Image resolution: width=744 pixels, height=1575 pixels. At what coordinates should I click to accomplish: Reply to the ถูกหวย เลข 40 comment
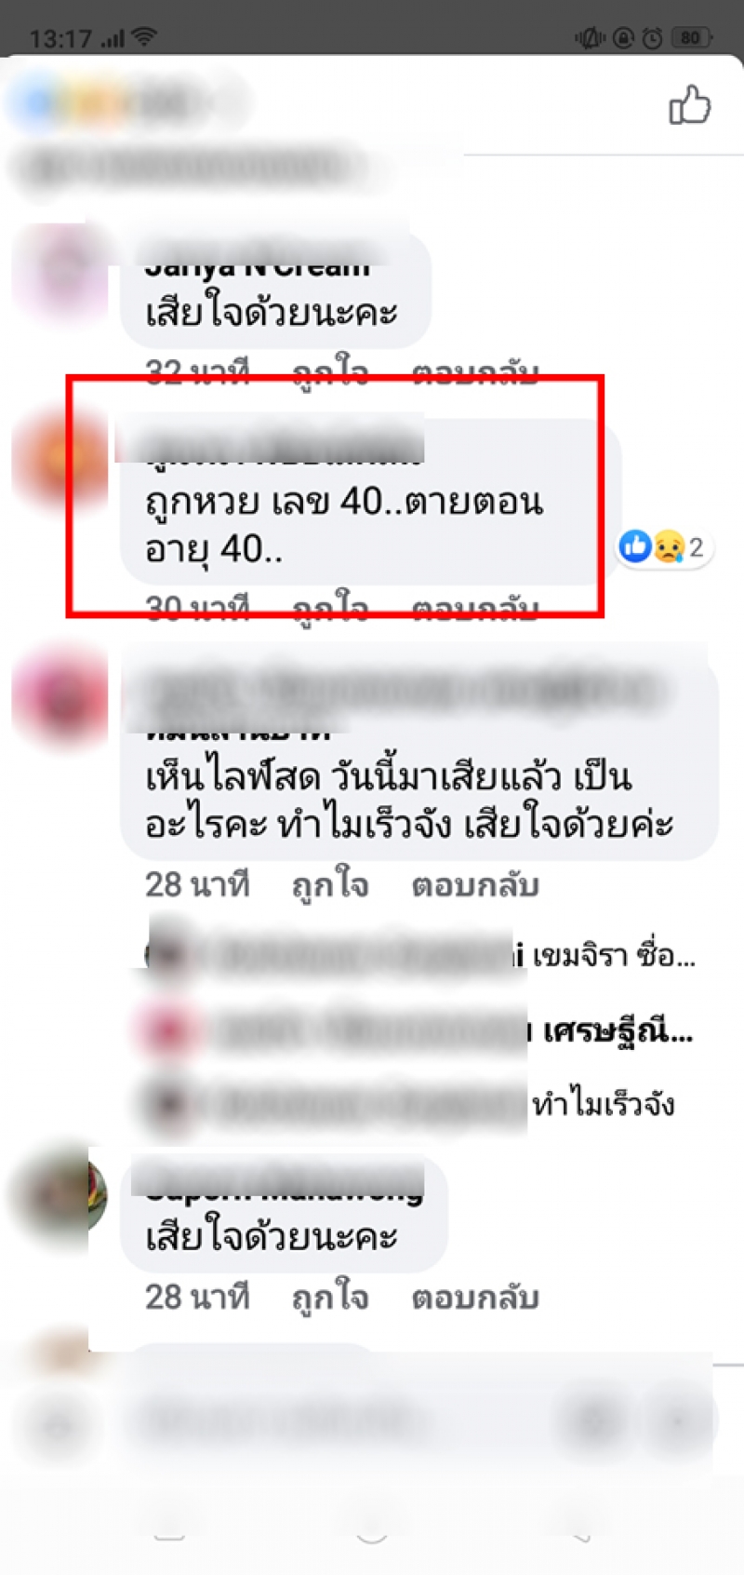coord(475,608)
